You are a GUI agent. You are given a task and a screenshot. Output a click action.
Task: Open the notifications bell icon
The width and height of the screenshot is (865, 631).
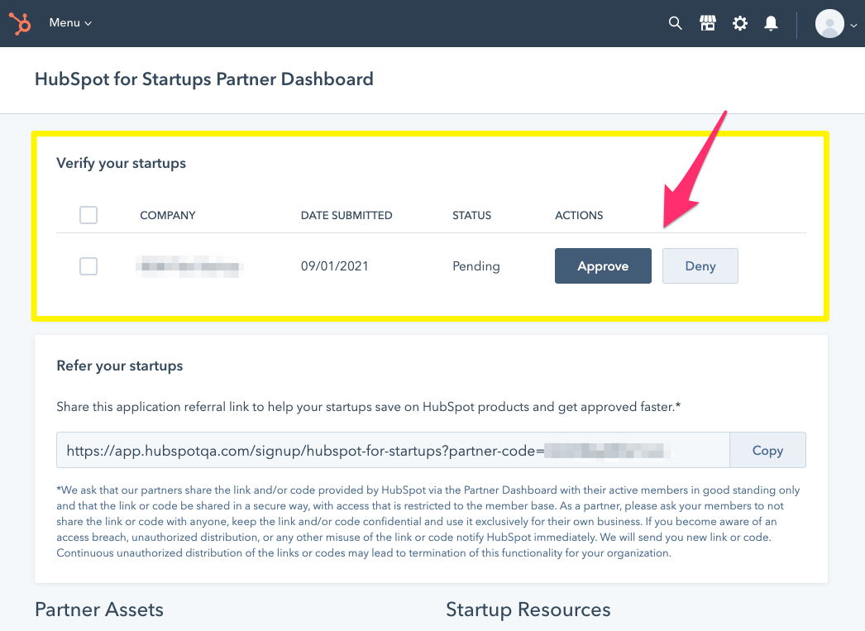pyautogui.click(x=771, y=23)
